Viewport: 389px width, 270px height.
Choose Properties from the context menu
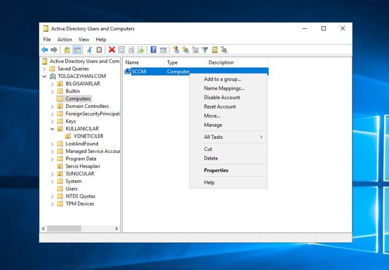point(216,171)
